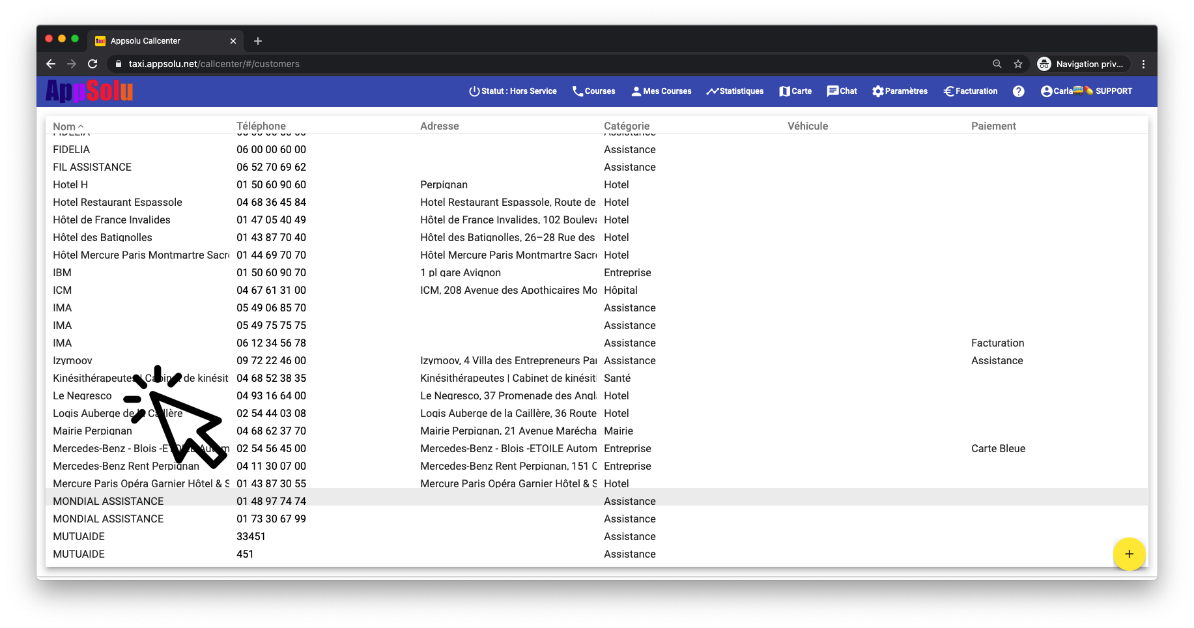1194x628 pixels.
Task: Click the MUTUAIDE phone number 33451
Action: pos(251,537)
